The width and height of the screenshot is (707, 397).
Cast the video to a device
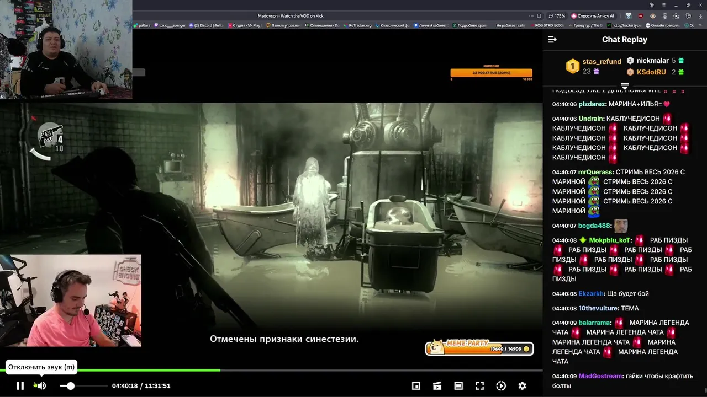pos(437,386)
